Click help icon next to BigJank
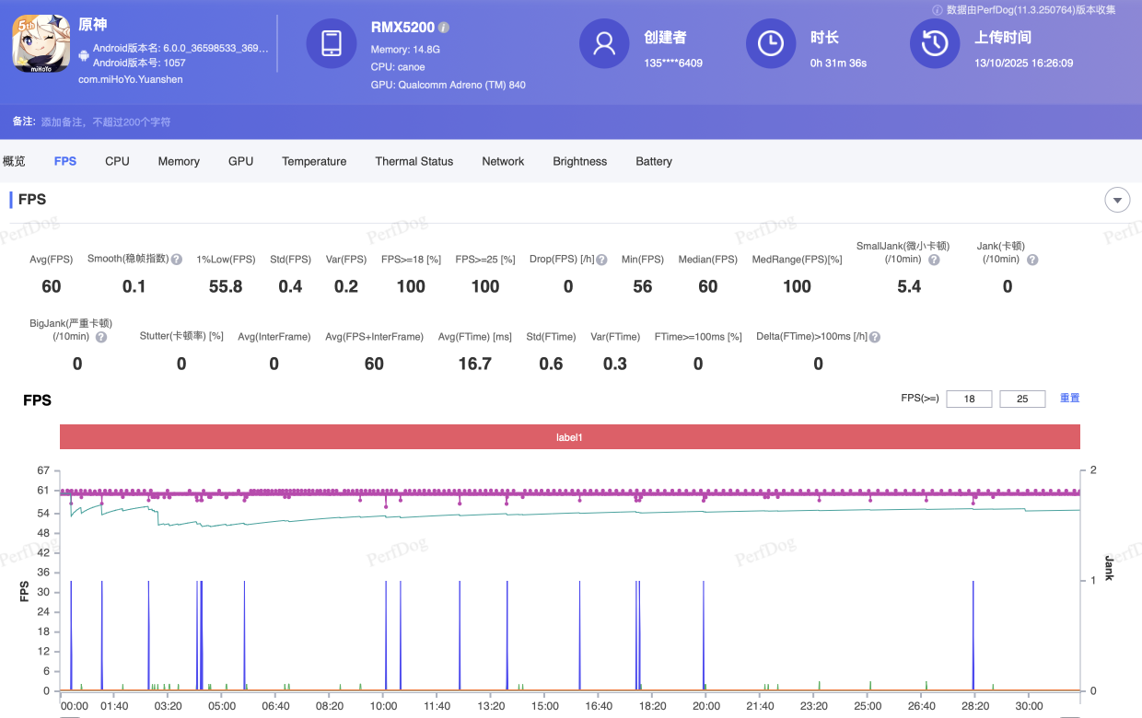 tap(101, 337)
